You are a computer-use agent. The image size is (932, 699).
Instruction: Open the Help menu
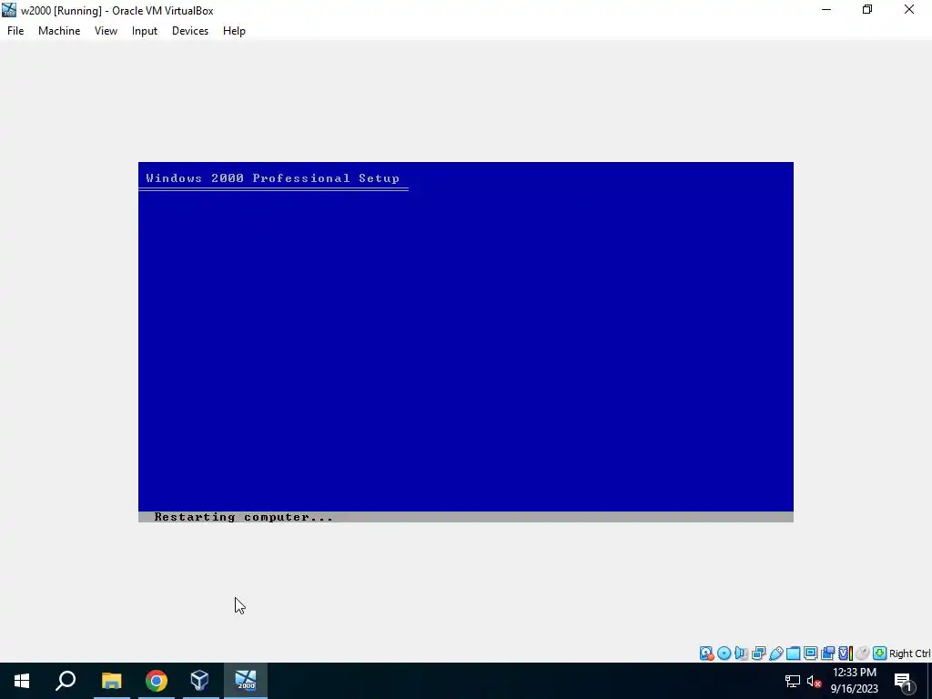[234, 31]
